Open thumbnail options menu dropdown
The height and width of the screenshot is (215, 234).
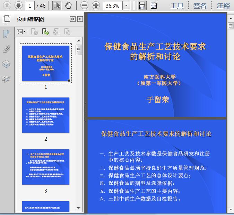click(x=21, y=32)
